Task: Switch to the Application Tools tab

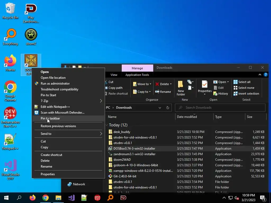Action: 137,75
